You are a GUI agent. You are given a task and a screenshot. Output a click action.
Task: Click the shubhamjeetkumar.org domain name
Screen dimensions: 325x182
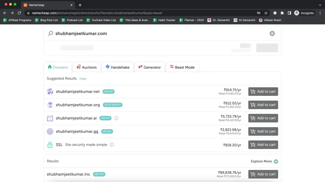[x=78, y=105]
